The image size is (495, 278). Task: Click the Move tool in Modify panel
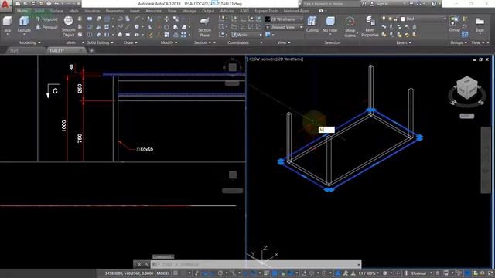tap(166, 19)
